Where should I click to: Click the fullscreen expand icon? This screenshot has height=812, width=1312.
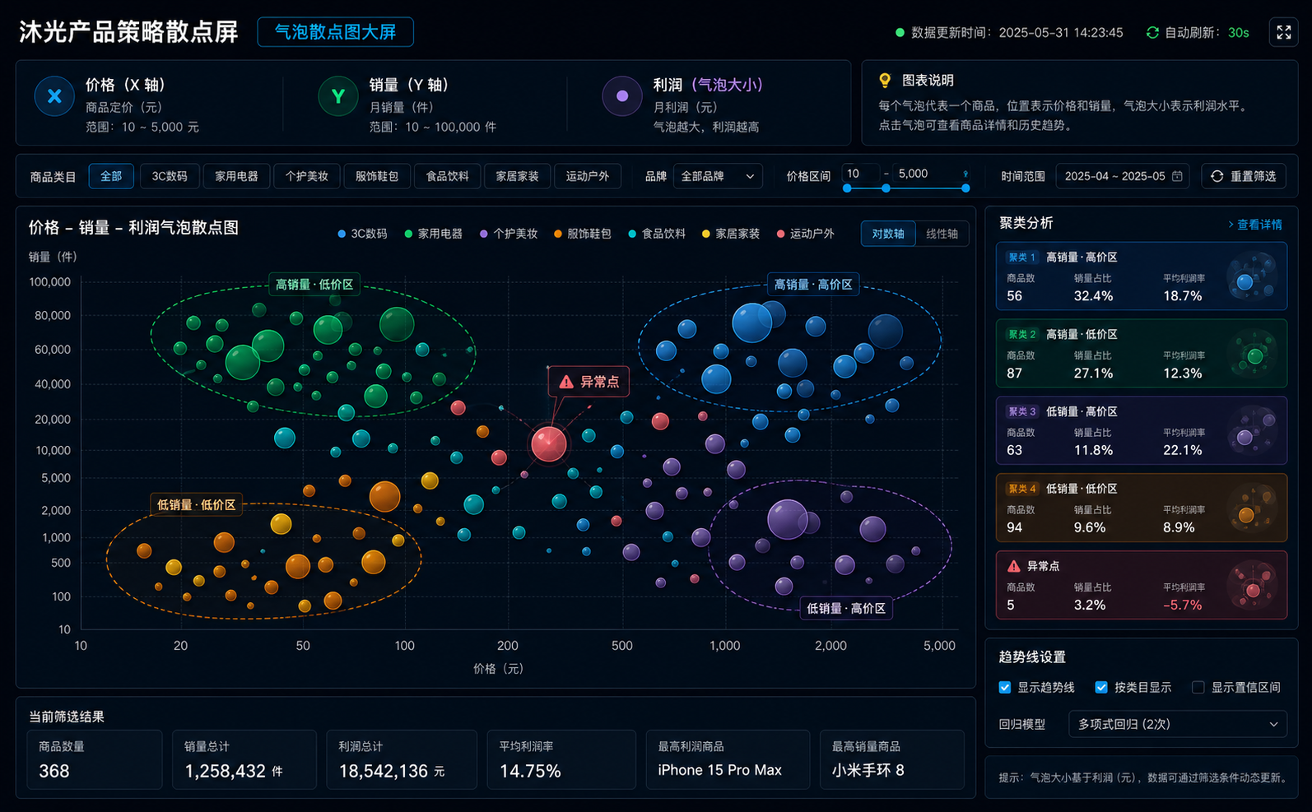coord(1283,32)
